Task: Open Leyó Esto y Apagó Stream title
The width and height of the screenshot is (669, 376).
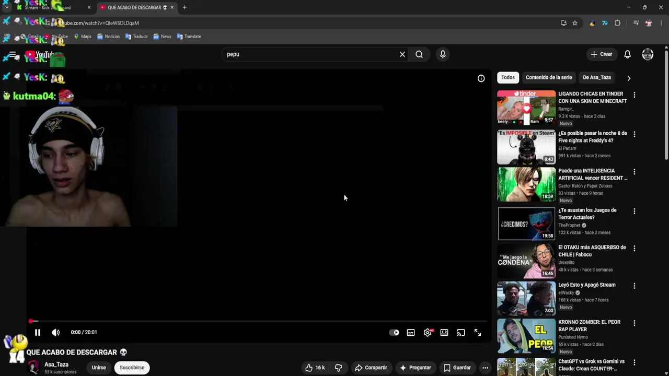Action: point(587,285)
